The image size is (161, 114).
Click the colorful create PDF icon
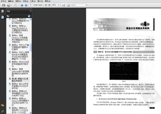[x=8, y=5]
